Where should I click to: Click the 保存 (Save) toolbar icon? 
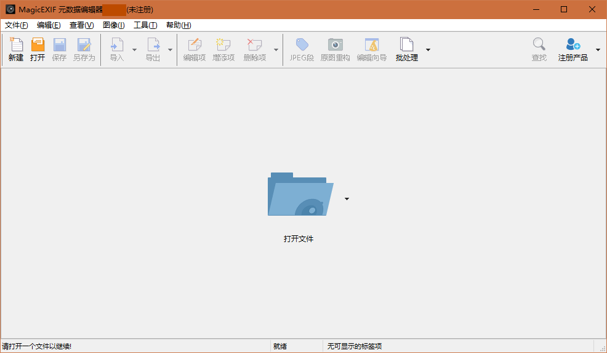59,44
